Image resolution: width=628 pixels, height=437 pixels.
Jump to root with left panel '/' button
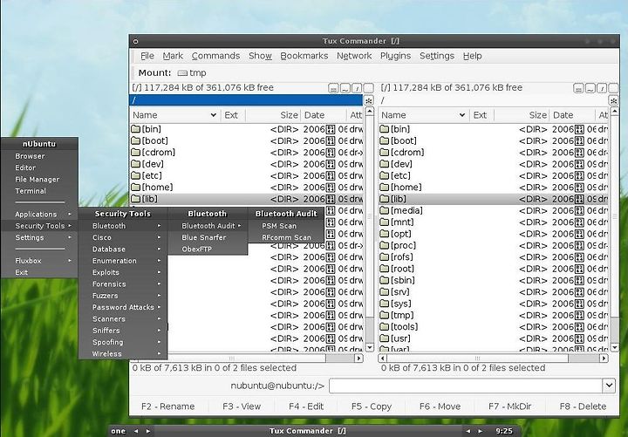(x=357, y=88)
